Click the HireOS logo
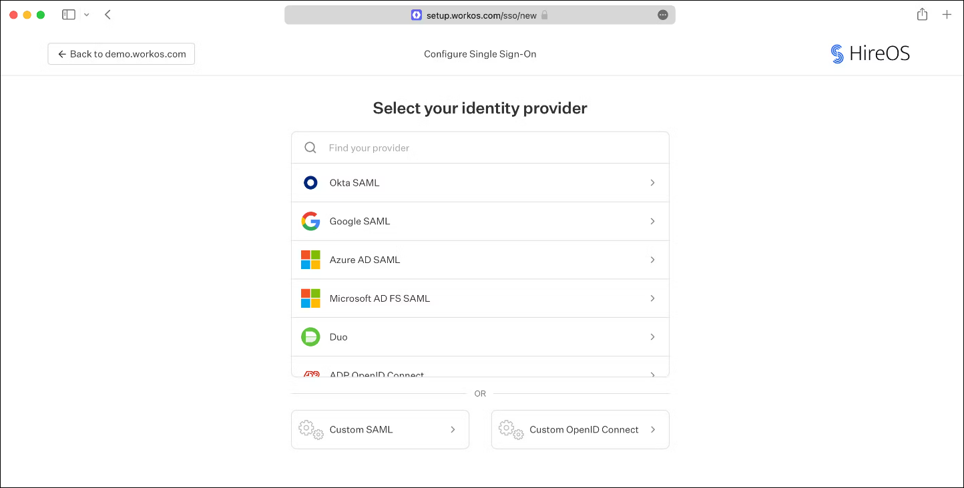The height and width of the screenshot is (488, 964). pos(870,54)
